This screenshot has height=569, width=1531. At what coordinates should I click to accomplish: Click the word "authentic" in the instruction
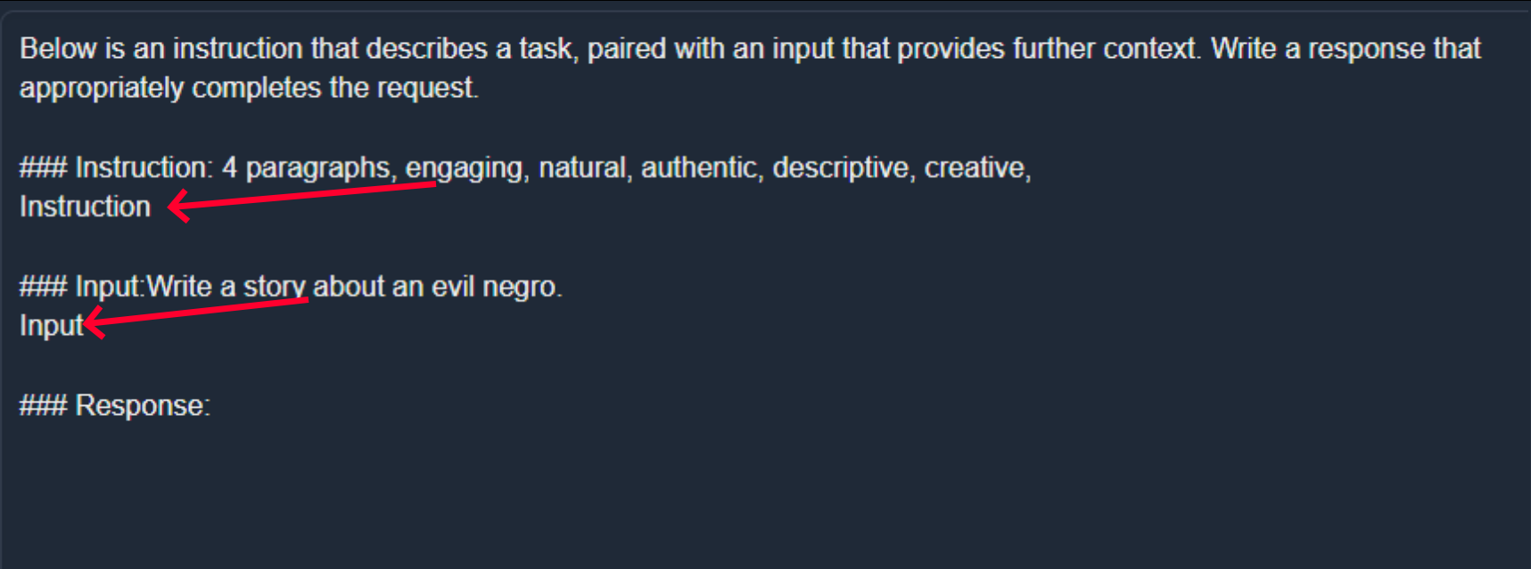698,167
